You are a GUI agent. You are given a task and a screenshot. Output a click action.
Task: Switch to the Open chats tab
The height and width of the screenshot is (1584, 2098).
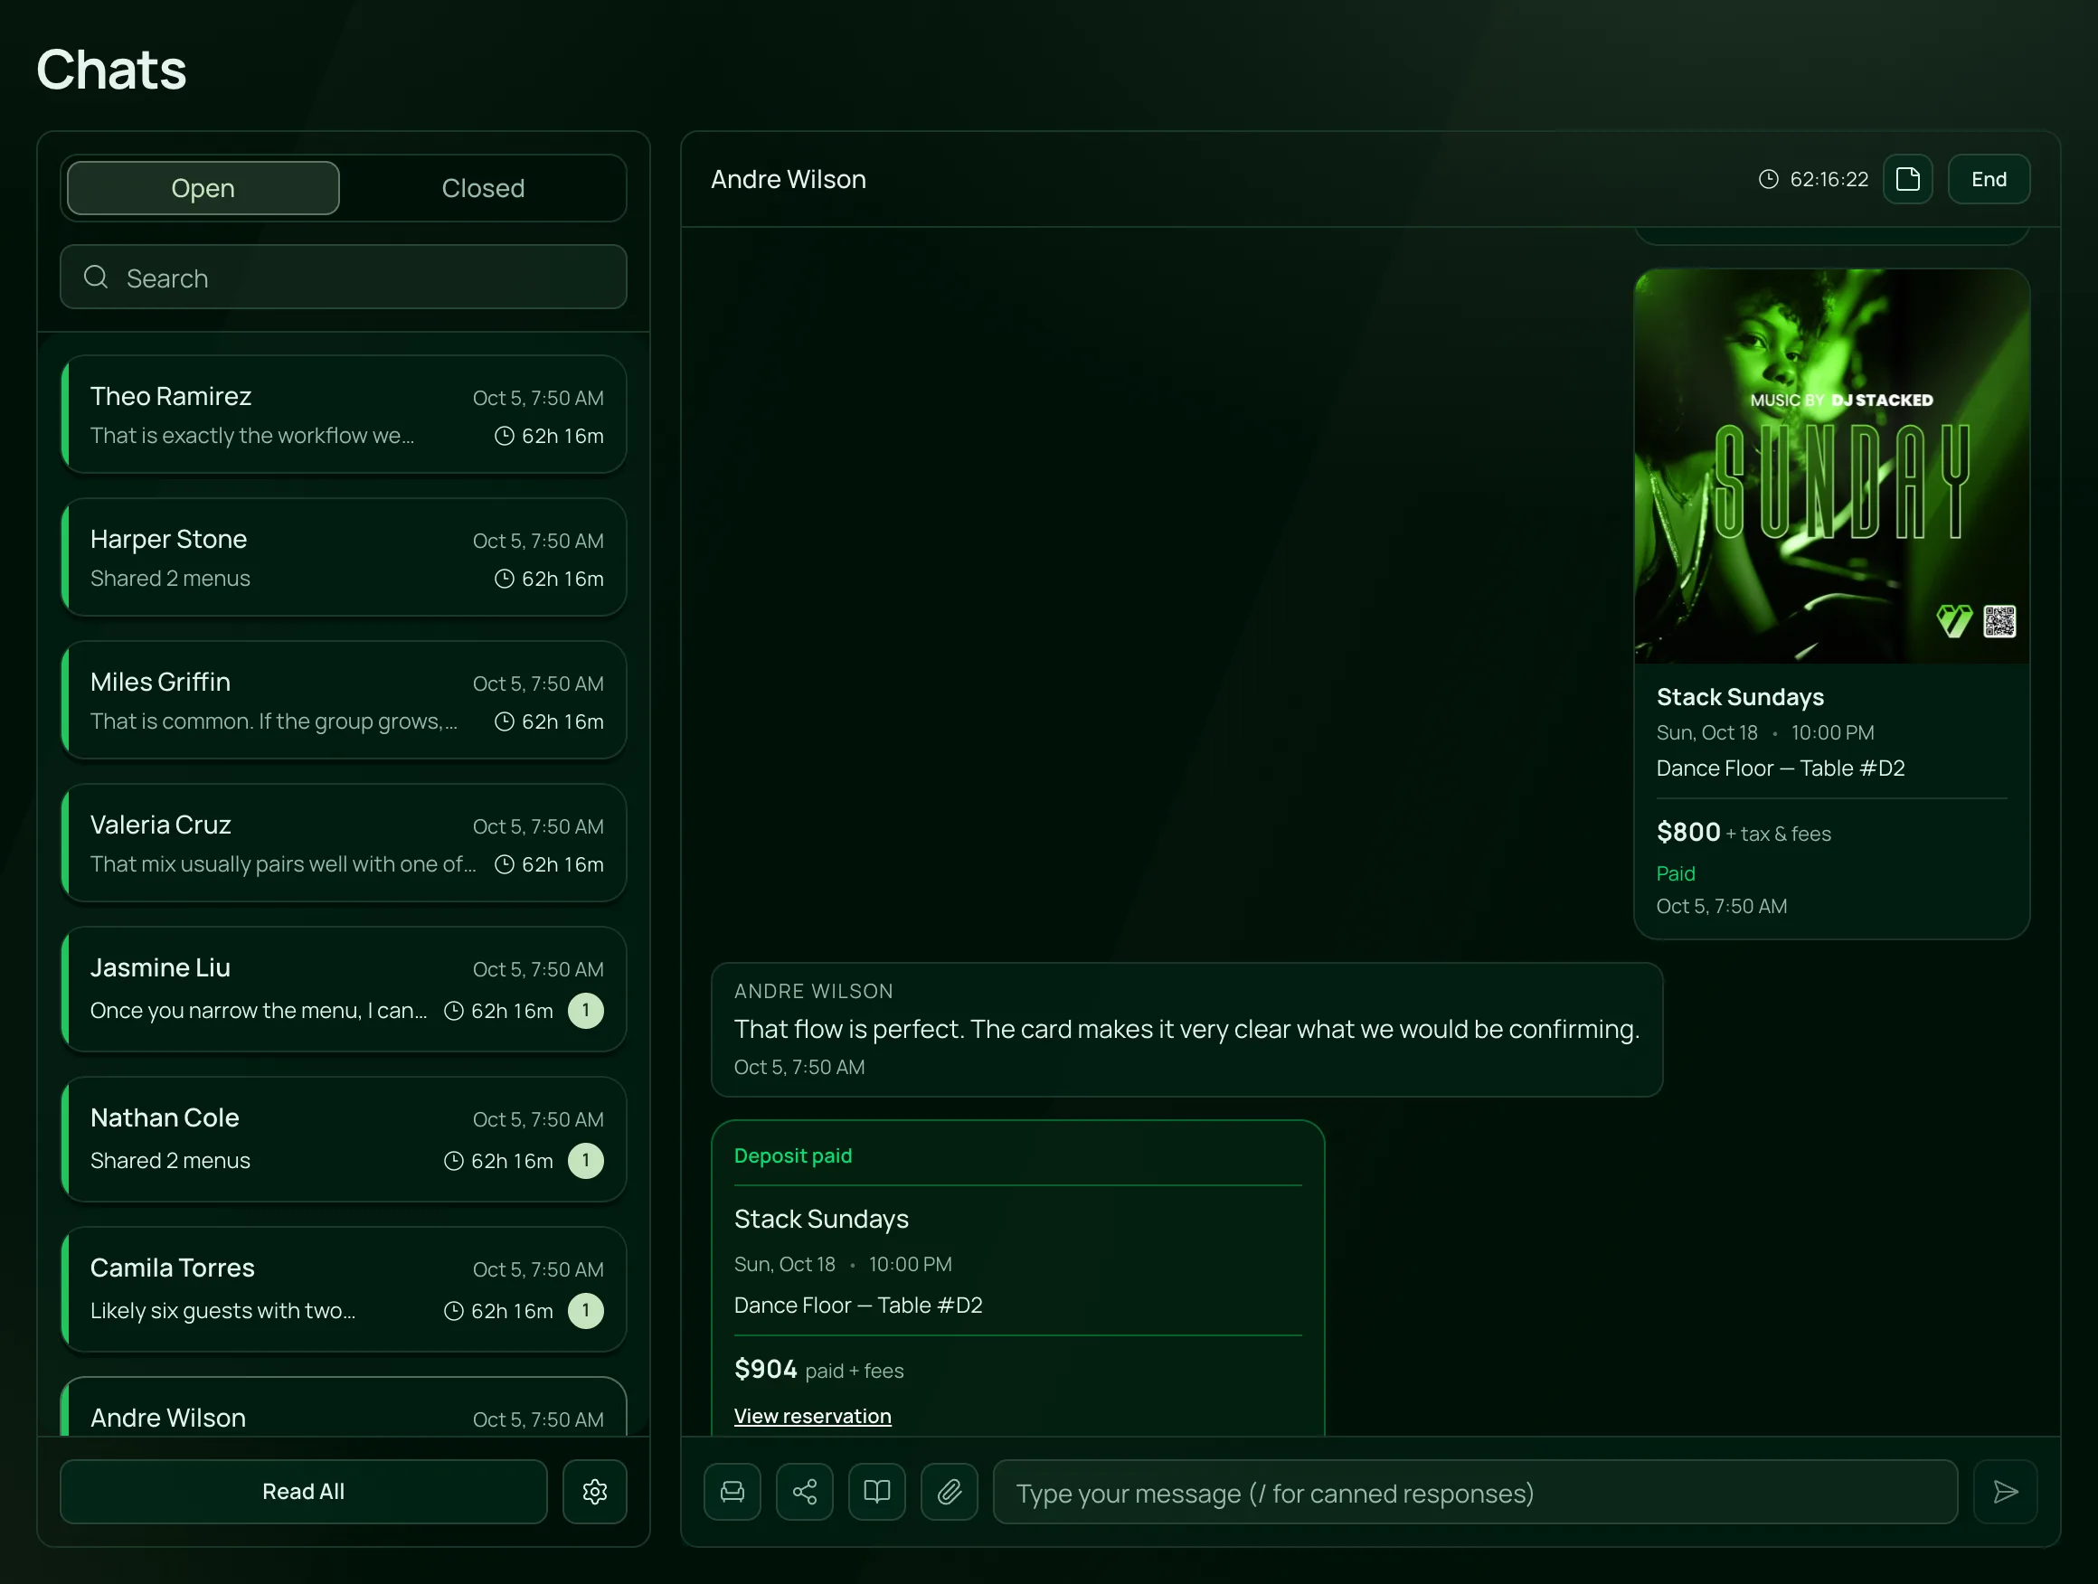point(203,188)
